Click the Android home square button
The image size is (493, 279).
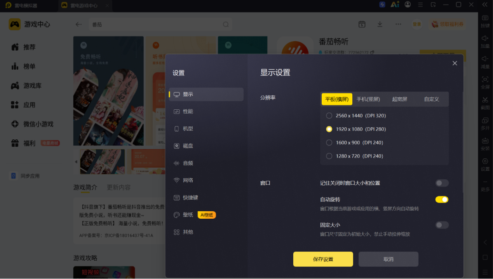(485, 257)
